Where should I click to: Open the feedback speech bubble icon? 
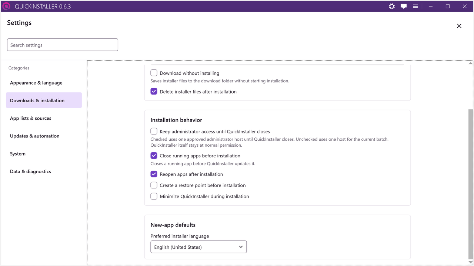click(404, 6)
